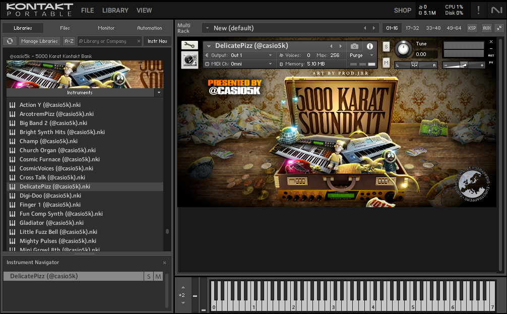Image resolution: width=507 pixels, height=314 pixels.
Task: Close the Instrument Navigator panel
Action: 164,263
